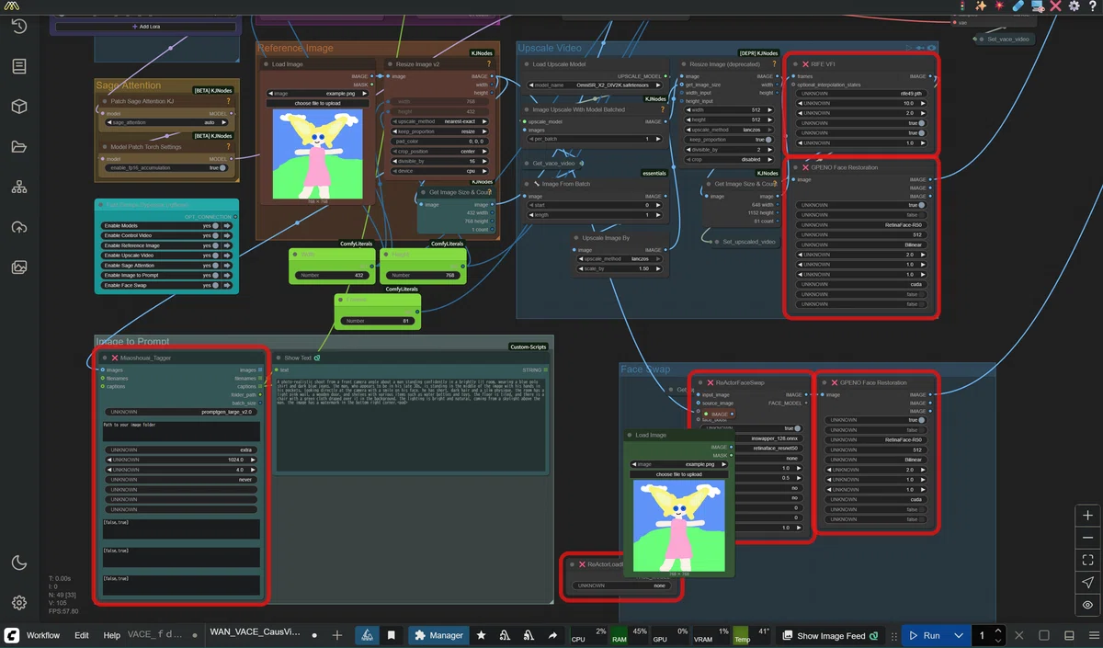Toggle the Upscale Video group eye icon
Viewport: 1103px width, 648px height.
[x=932, y=48]
